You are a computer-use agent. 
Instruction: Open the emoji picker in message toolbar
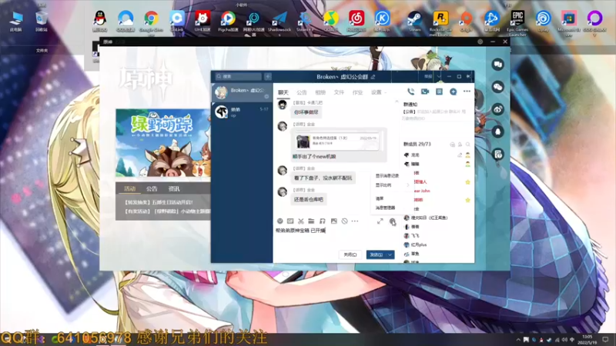280,221
